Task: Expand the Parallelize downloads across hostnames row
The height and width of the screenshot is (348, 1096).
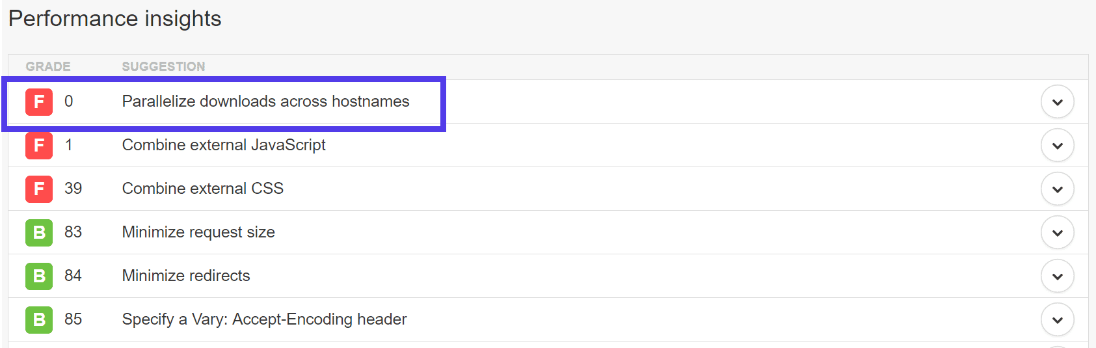Action: pyautogui.click(x=1057, y=102)
